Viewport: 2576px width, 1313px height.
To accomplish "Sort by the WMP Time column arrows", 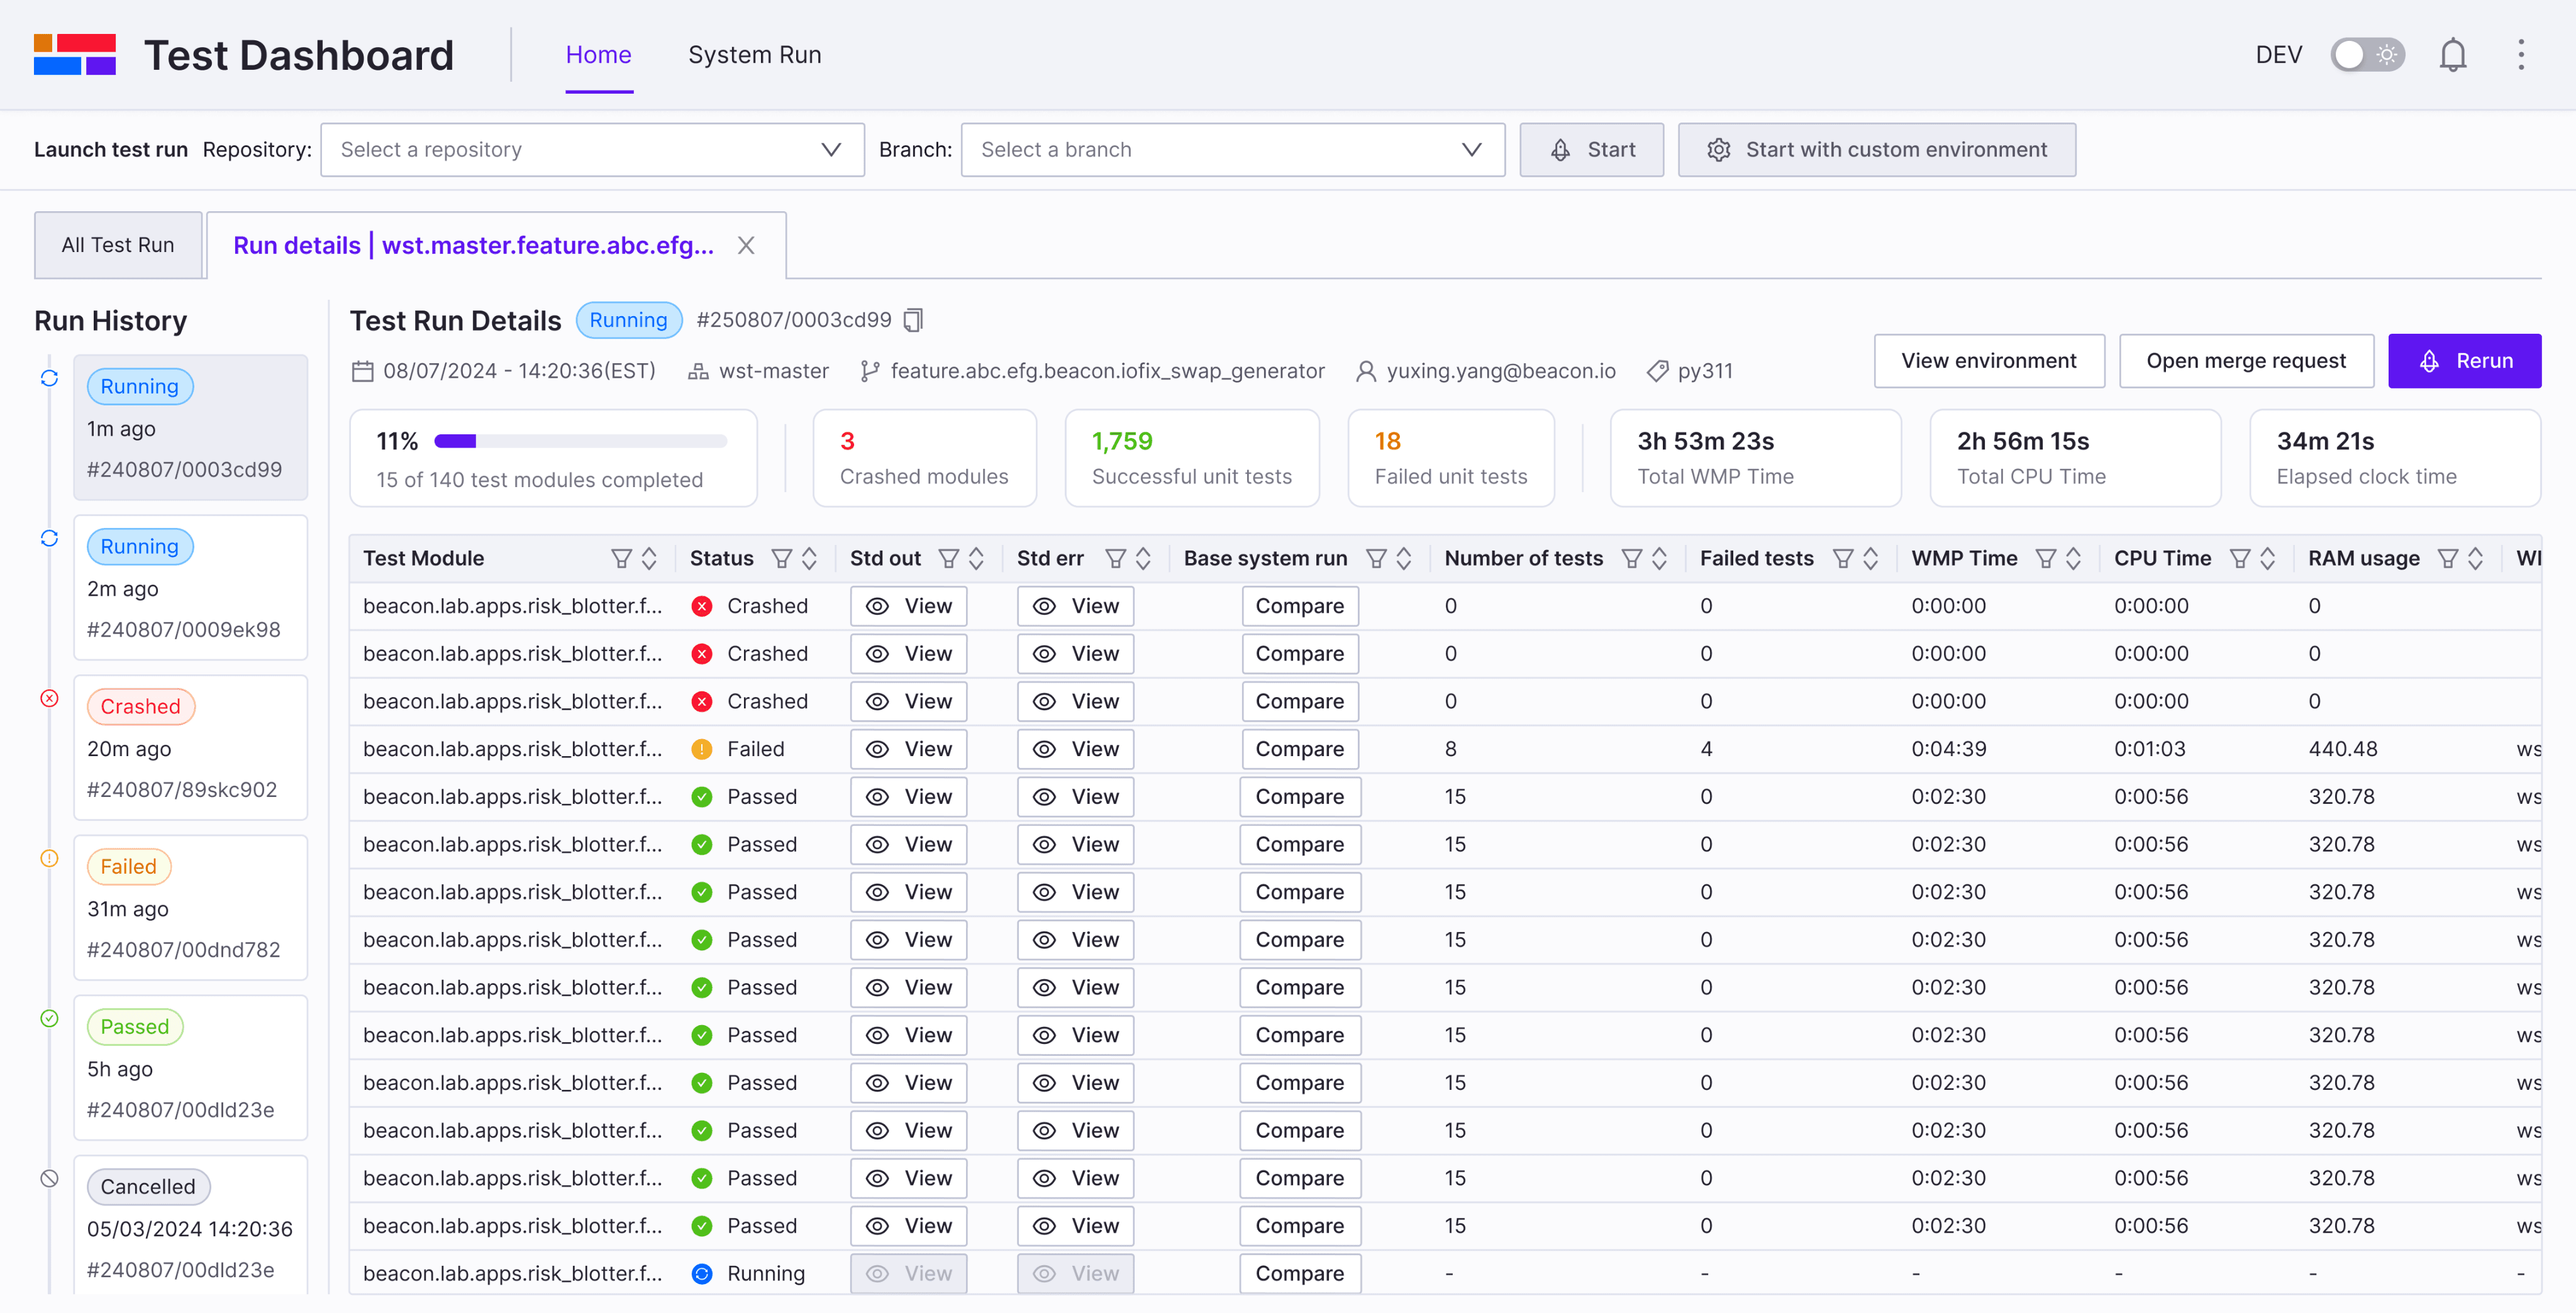I will 2073,559.
